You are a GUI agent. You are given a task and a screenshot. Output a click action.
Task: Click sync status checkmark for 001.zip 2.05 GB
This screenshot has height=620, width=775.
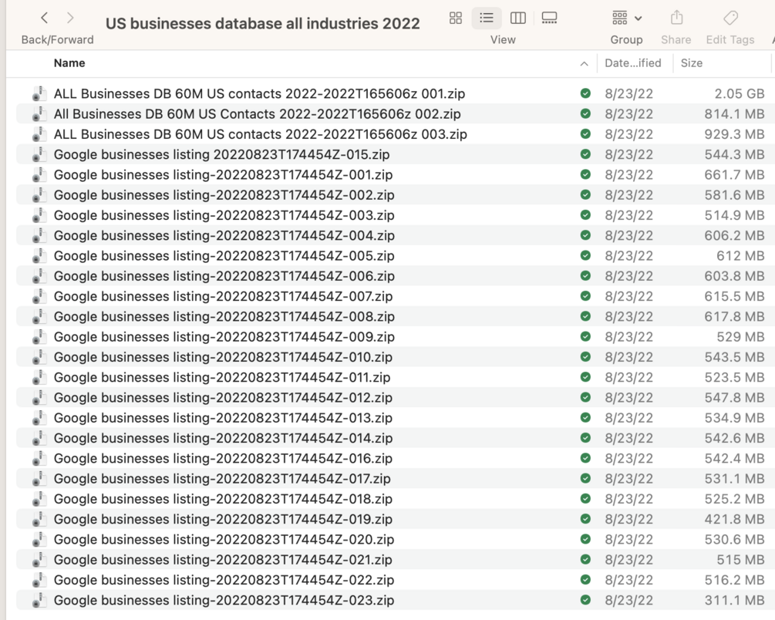pos(585,93)
